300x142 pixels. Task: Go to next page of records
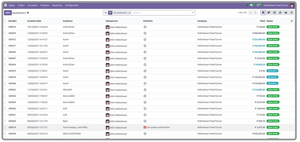pos(255,13)
